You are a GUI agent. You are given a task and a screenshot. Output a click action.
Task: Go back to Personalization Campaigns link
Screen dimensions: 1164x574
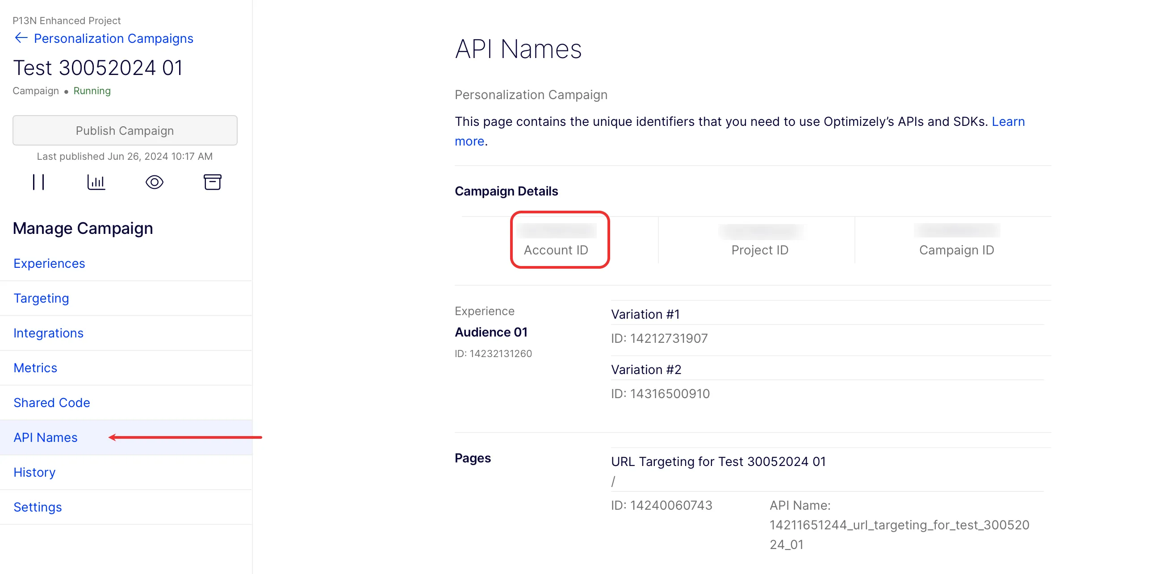113,38
